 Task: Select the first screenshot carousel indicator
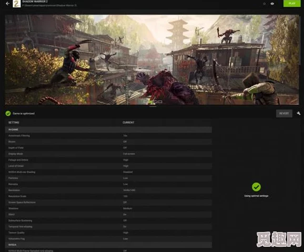coord(146,102)
